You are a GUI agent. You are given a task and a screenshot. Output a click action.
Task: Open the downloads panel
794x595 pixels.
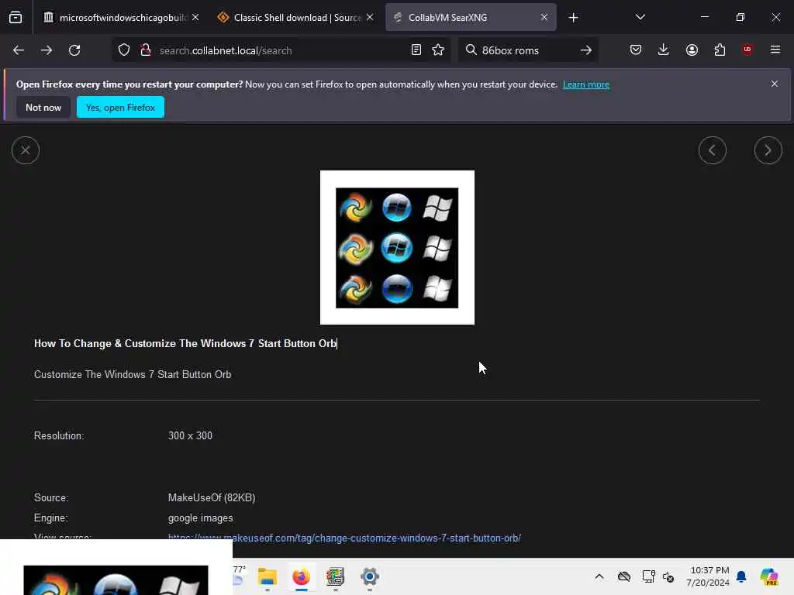click(664, 50)
